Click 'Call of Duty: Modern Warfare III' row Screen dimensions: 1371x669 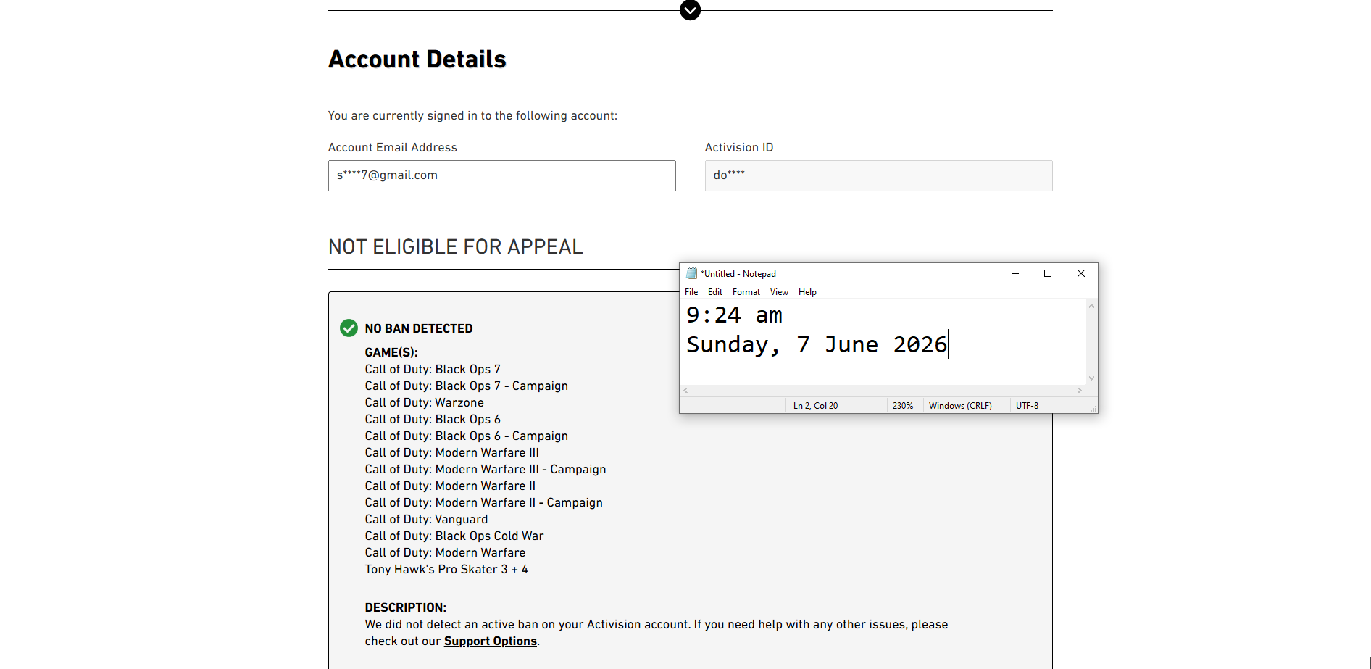pyautogui.click(x=452, y=452)
